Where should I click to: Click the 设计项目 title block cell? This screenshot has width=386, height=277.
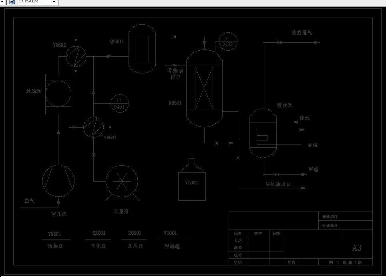[330, 217]
